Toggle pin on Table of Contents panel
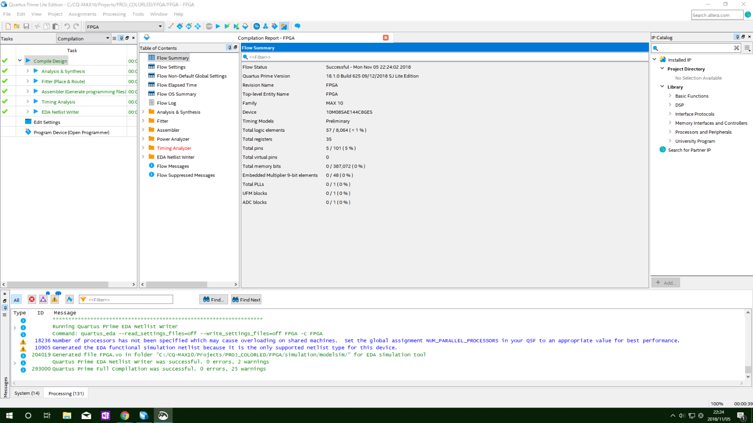This screenshot has width=753, height=423. 229,48
